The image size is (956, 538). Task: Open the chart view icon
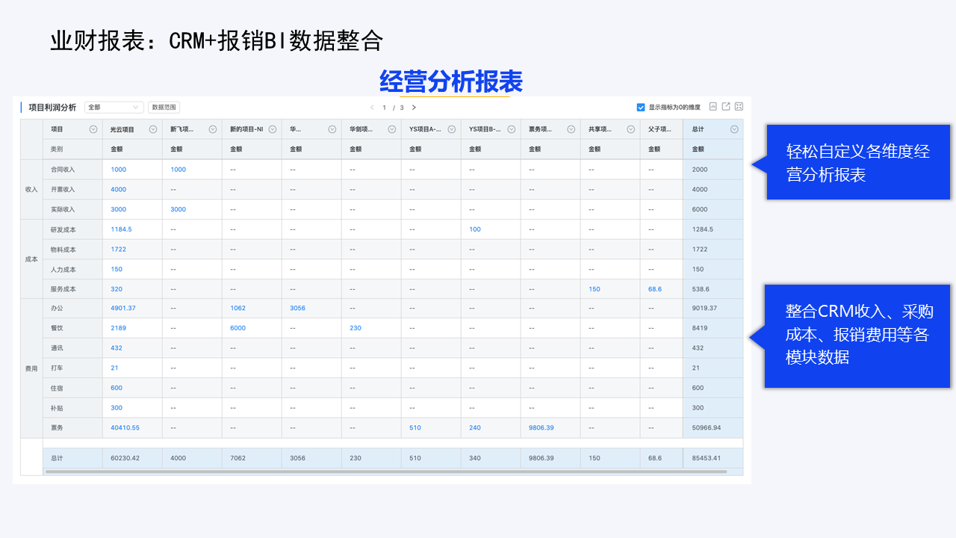tap(713, 107)
